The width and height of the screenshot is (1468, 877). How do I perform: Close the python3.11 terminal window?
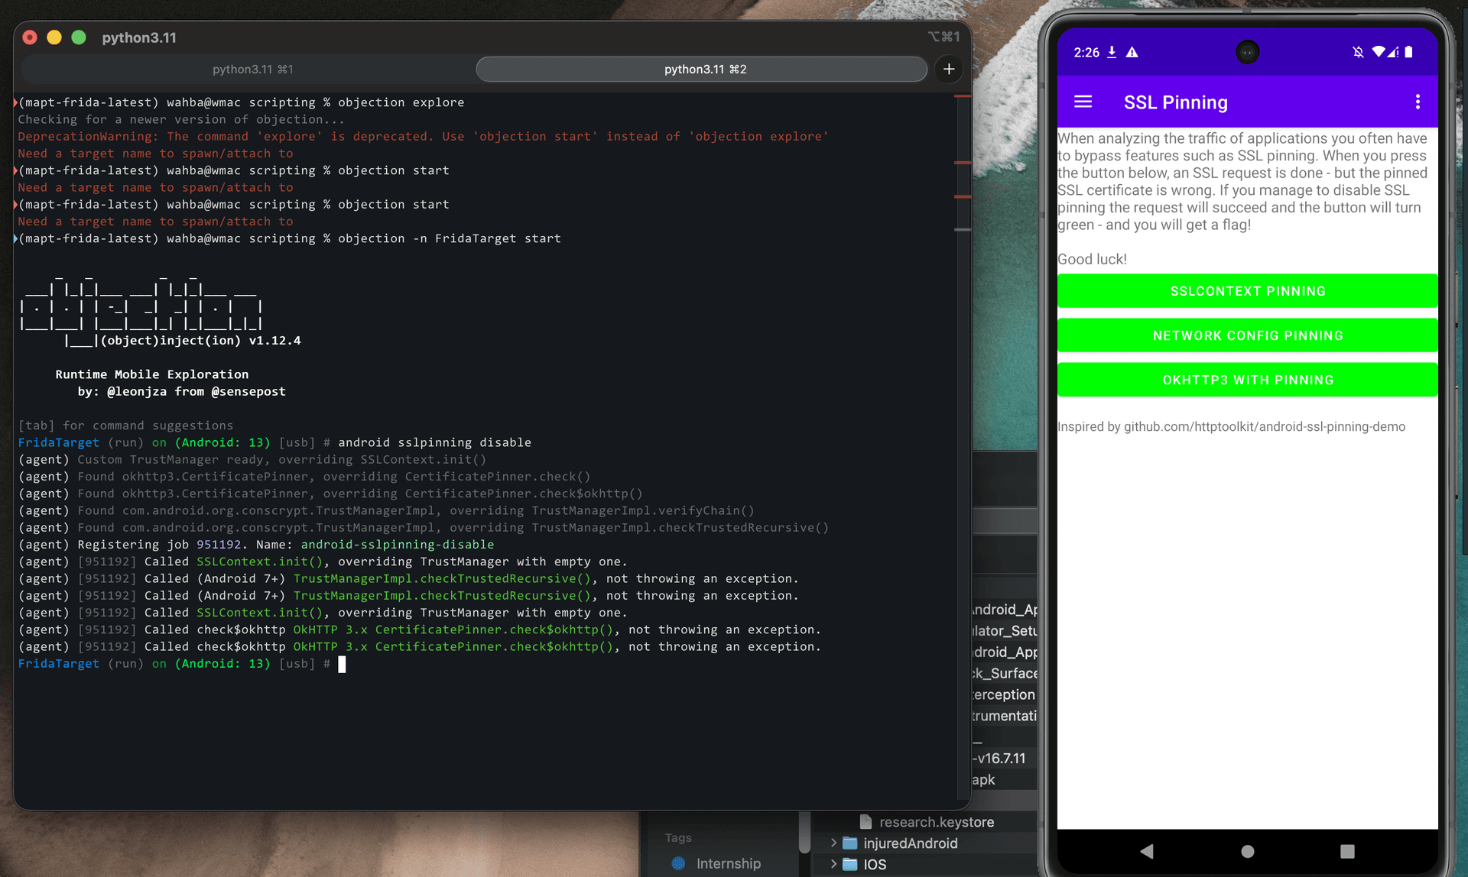pos(30,37)
